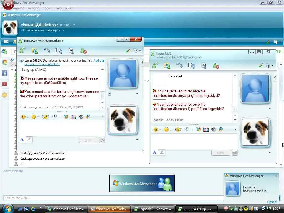The image size is (284, 213).
Task: Open Actions menu
Action: [33, 8]
